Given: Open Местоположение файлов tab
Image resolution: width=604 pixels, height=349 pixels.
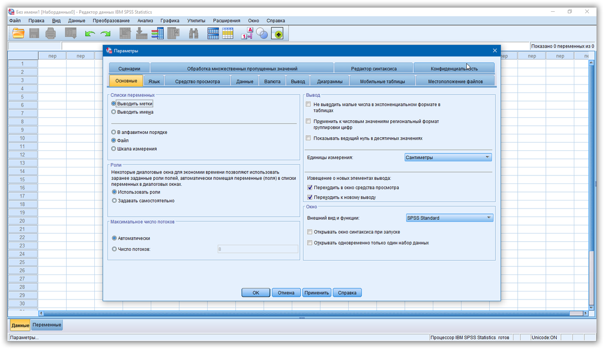Looking at the screenshot, I should (455, 81).
